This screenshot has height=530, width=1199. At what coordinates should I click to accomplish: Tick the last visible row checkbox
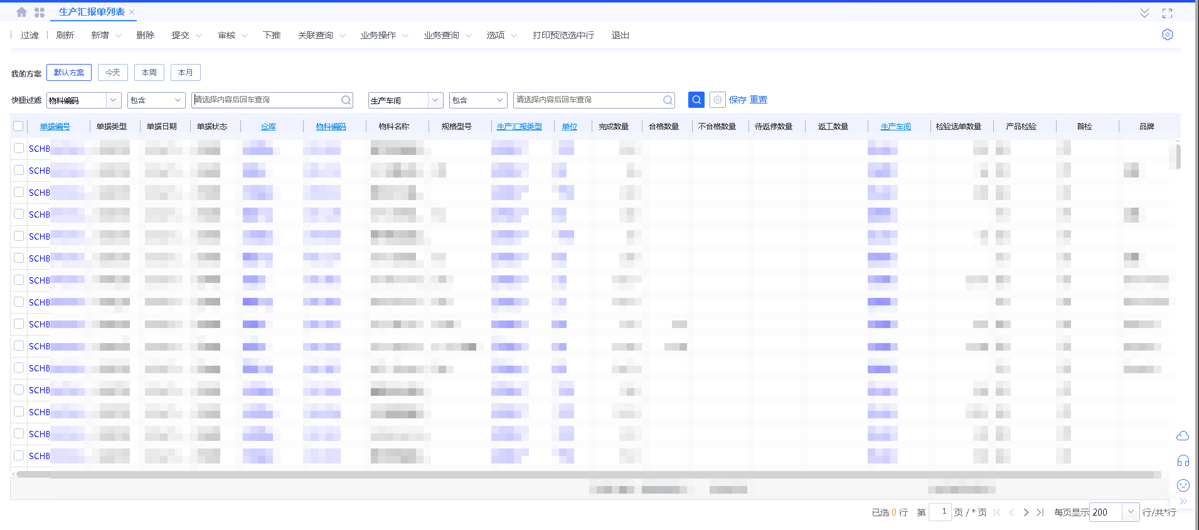coord(19,455)
